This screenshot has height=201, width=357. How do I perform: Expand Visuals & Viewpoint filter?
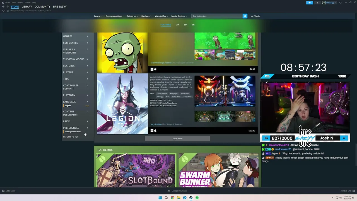(x=76, y=51)
